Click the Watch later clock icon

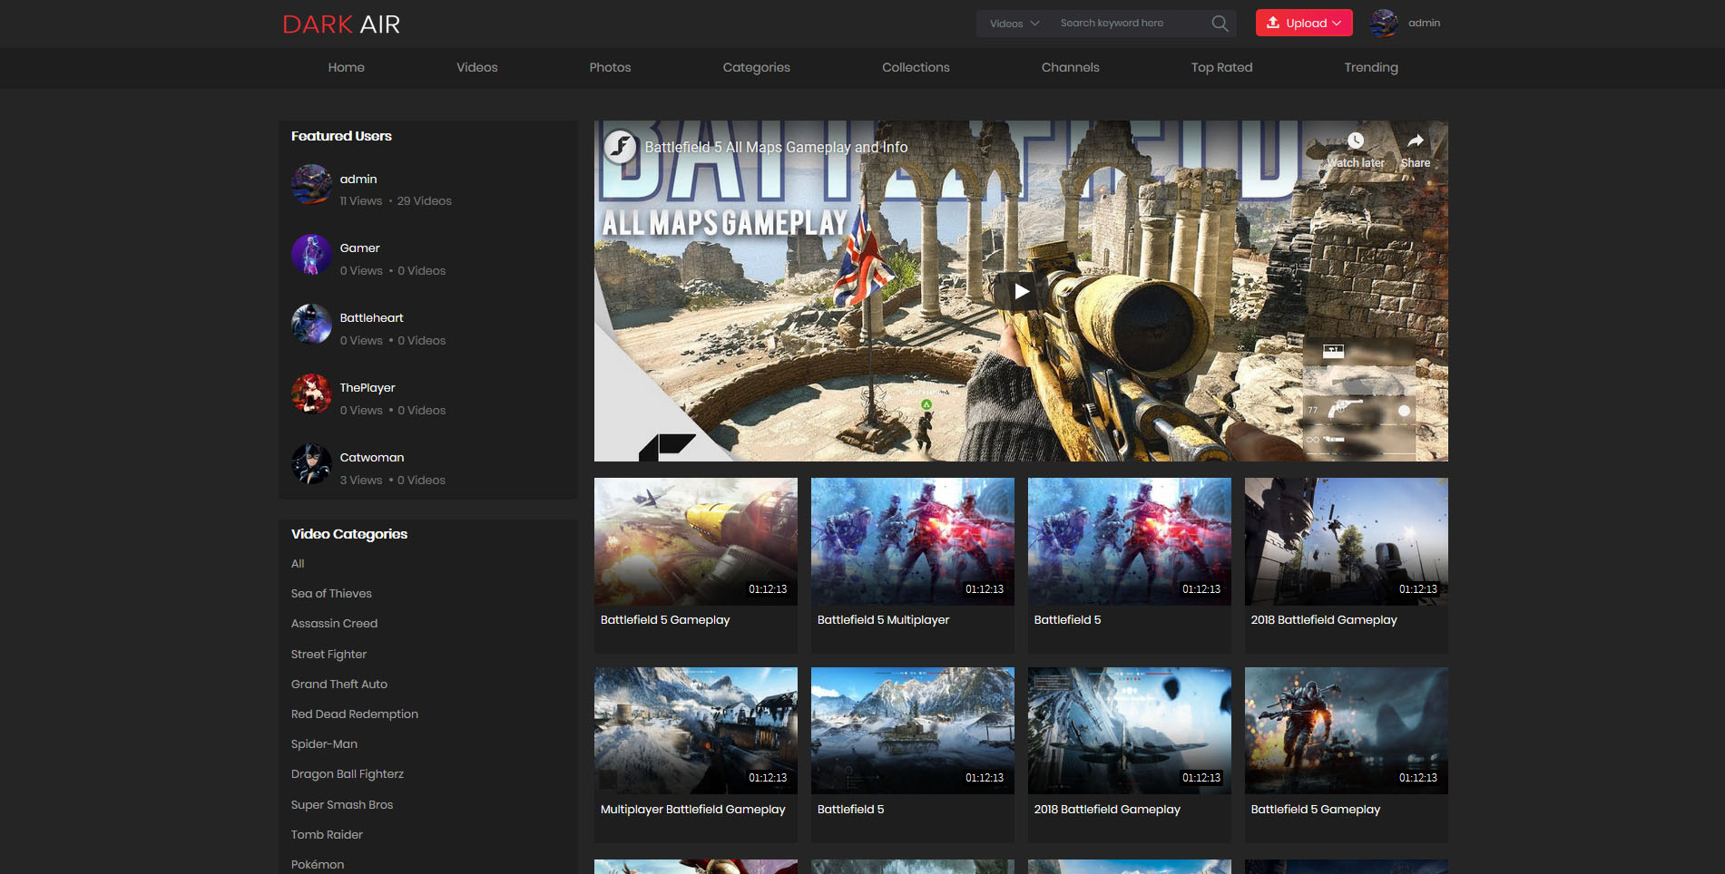pos(1355,141)
